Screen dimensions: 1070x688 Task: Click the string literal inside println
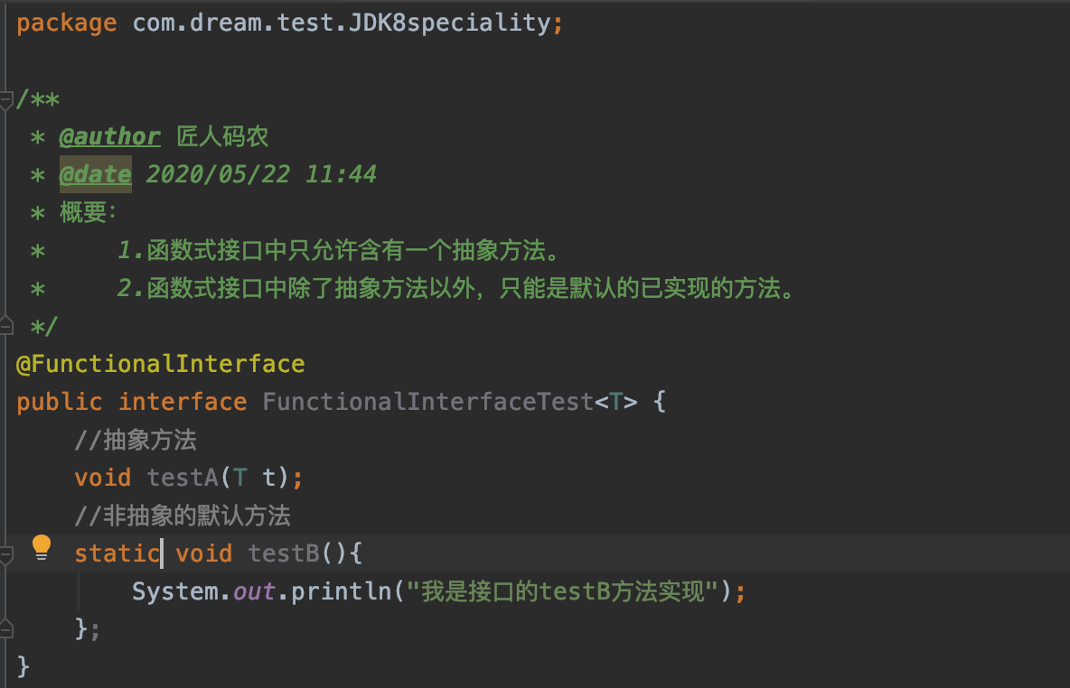pos(562,591)
